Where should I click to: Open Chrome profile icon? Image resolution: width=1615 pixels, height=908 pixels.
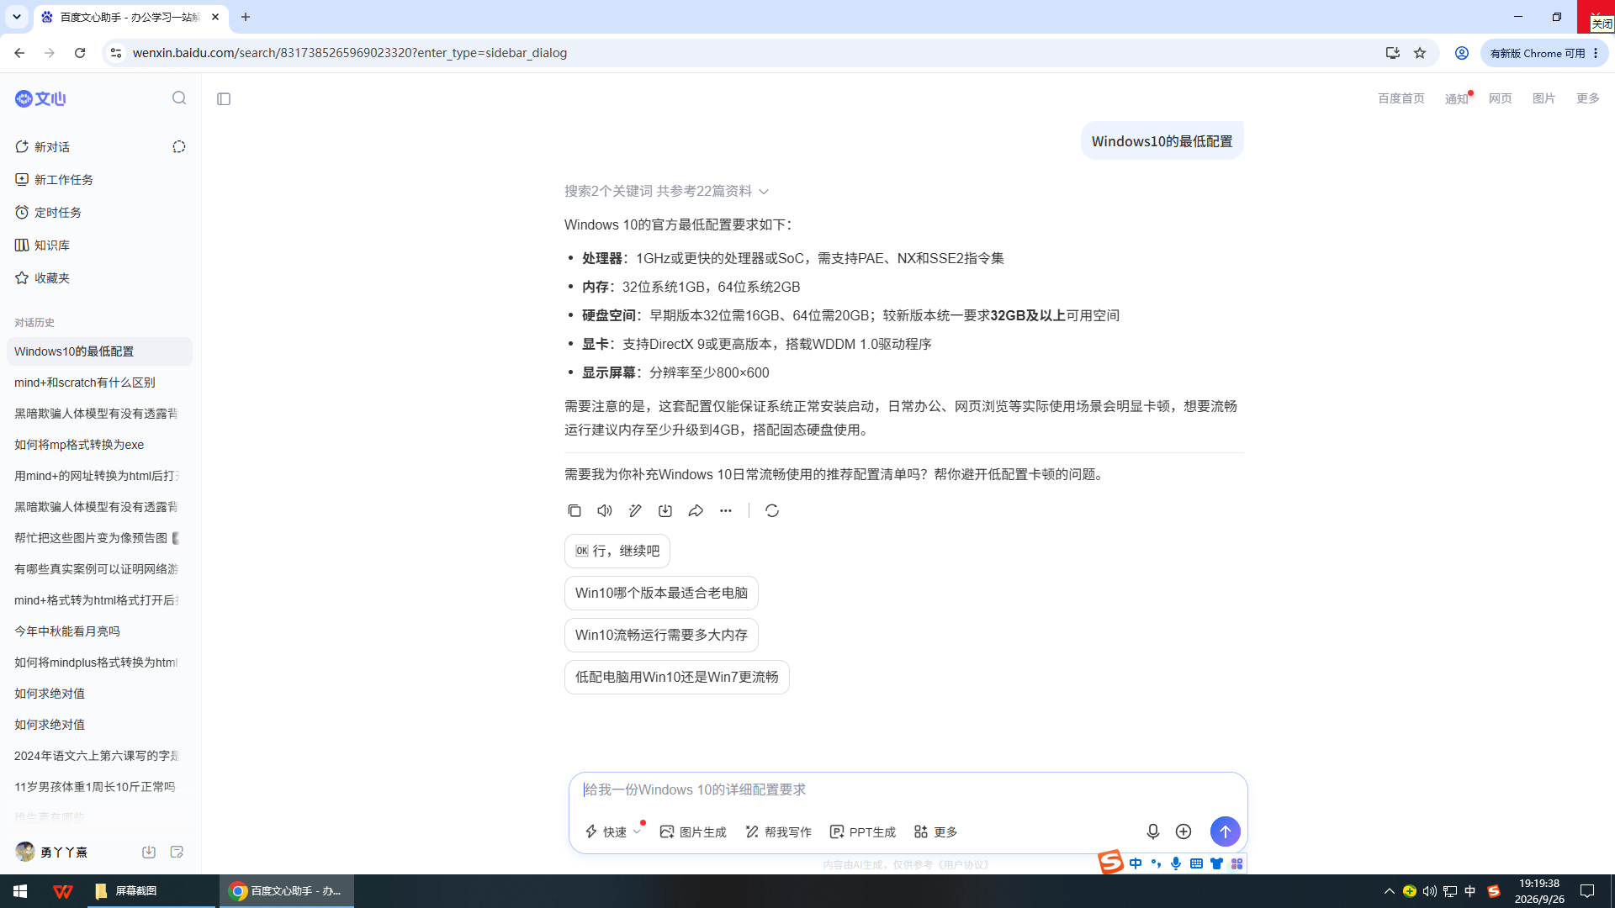pyautogui.click(x=1462, y=53)
